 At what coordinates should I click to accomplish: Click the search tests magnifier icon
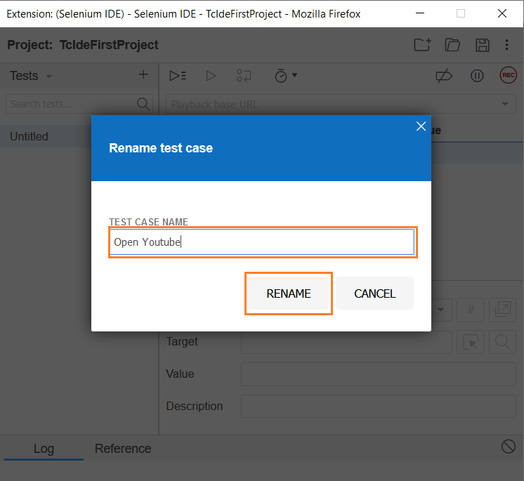click(143, 104)
